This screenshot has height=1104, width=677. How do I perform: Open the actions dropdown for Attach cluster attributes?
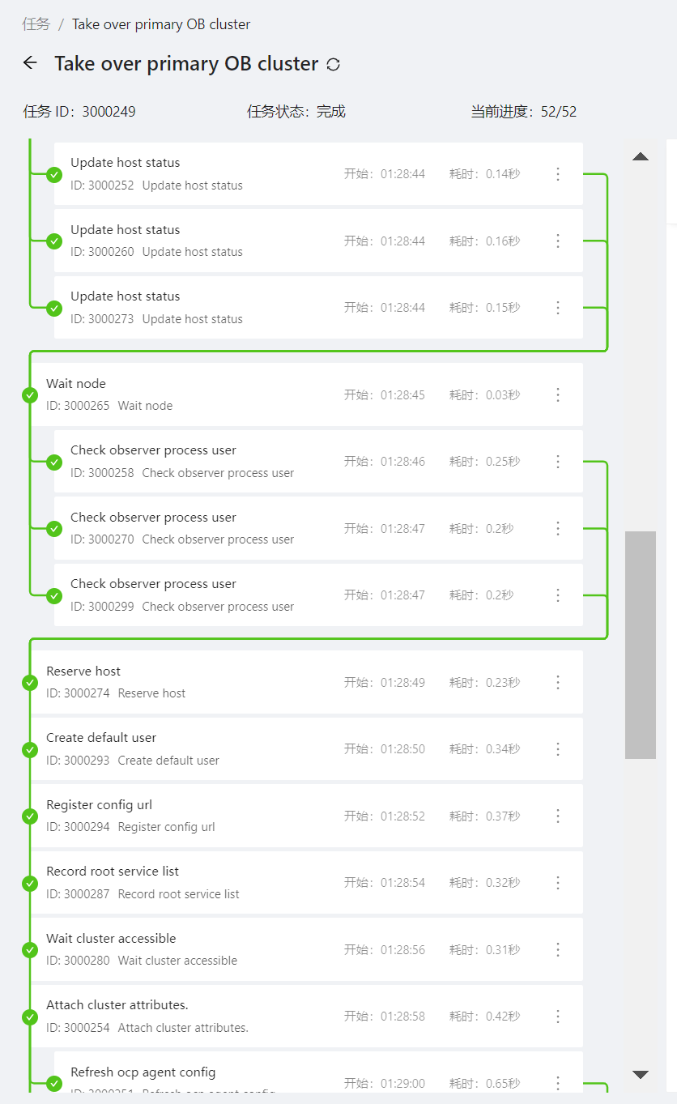pos(557,1017)
